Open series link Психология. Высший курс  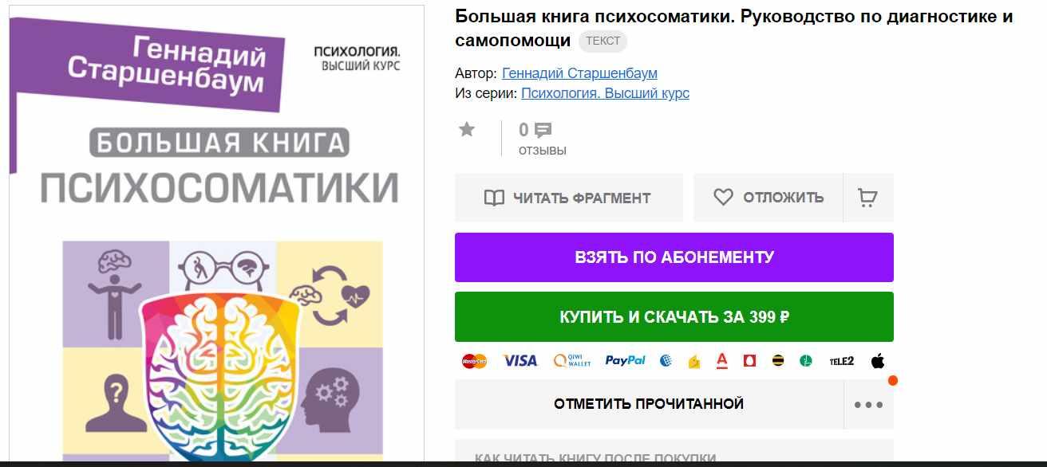[605, 93]
